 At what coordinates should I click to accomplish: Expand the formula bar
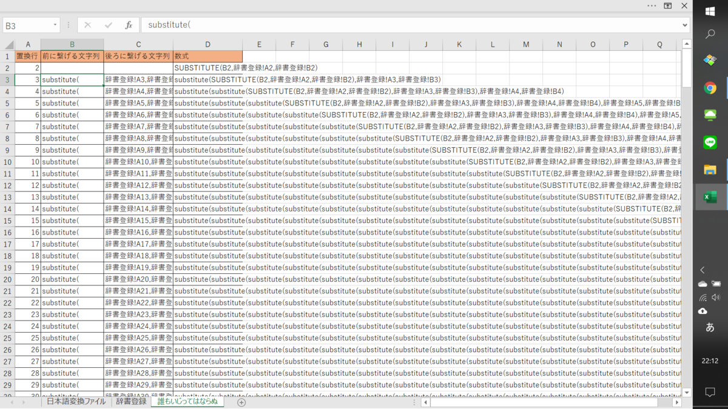685,25
